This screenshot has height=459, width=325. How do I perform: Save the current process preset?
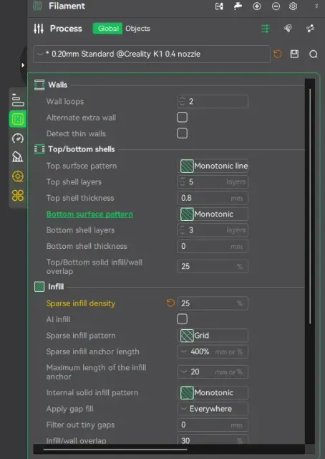(x=294, y=54)
